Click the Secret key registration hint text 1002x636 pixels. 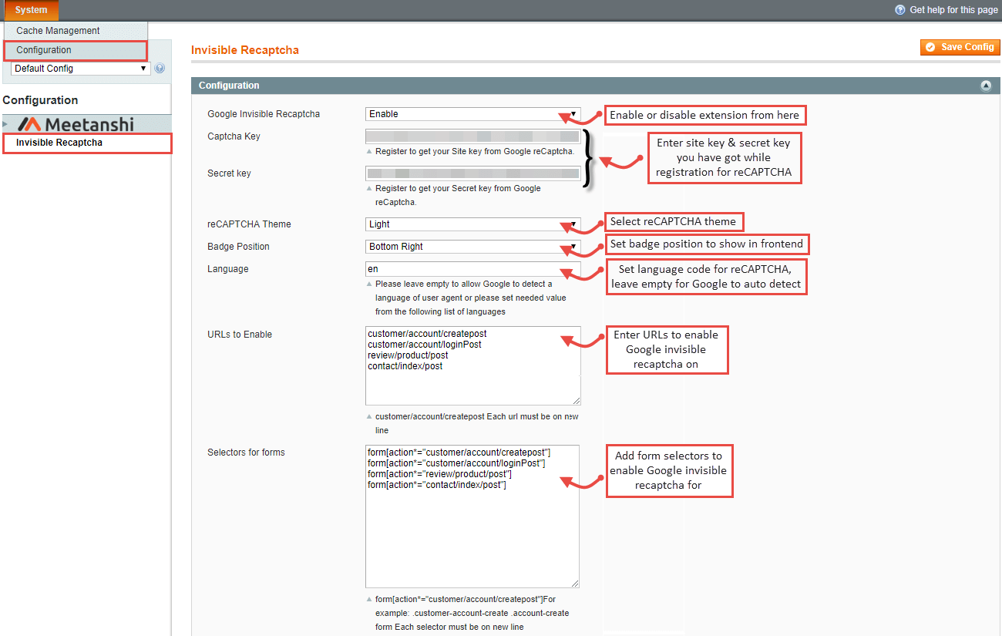coord(459,195)
